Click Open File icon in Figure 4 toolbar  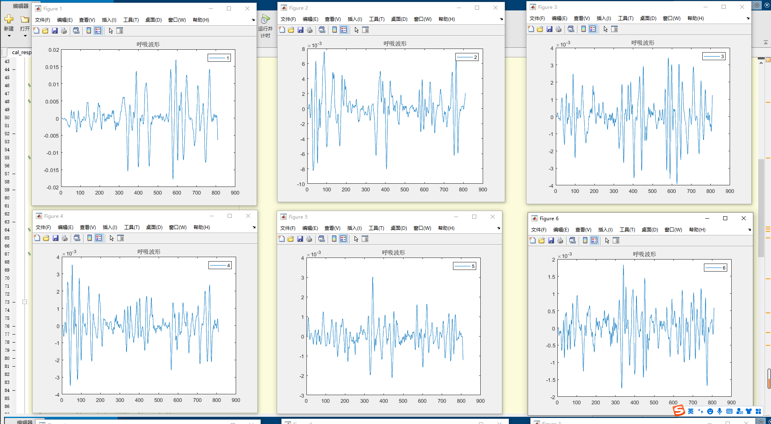point(46,238)
